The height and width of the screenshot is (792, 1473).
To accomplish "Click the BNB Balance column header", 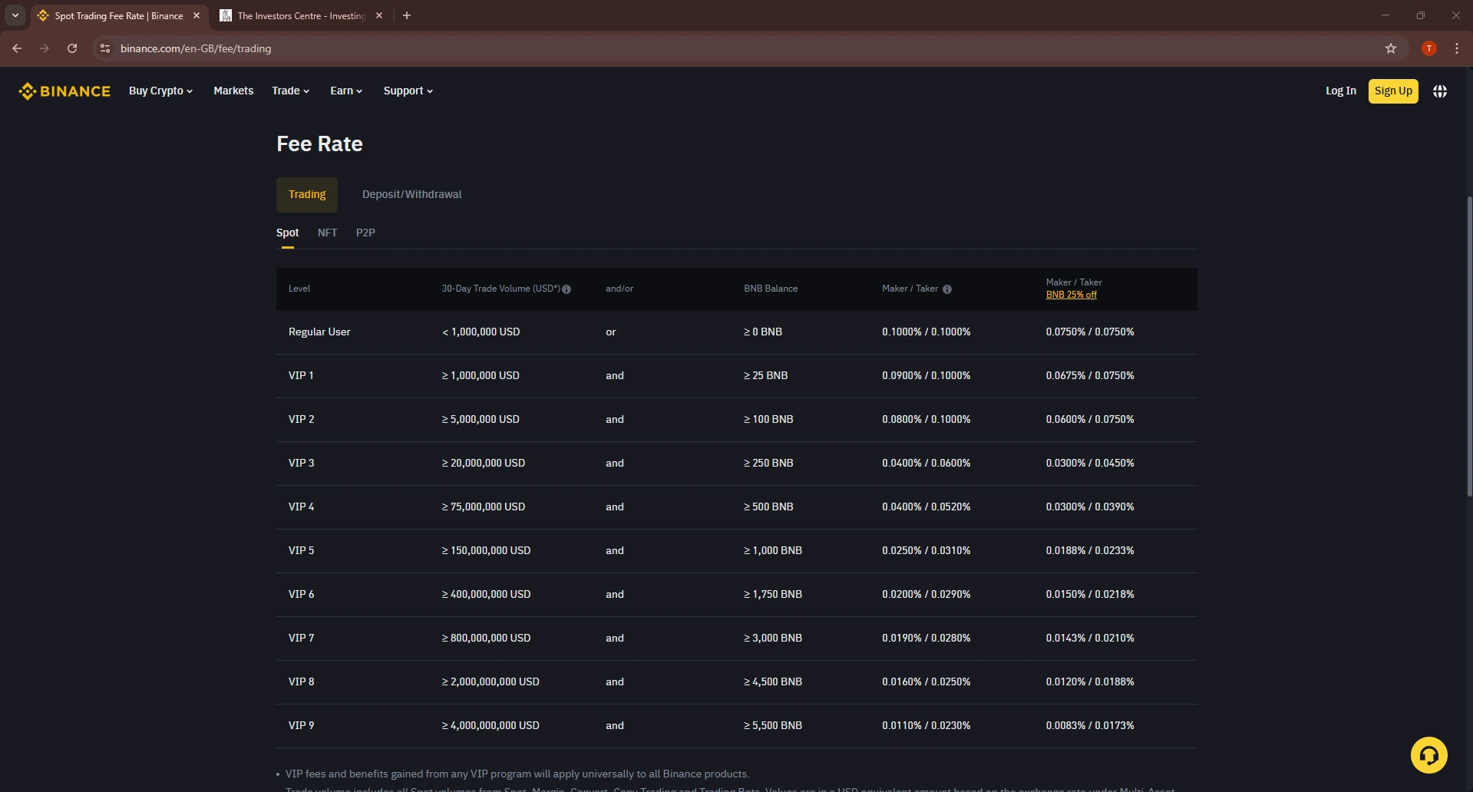I will tap(771, 289).
